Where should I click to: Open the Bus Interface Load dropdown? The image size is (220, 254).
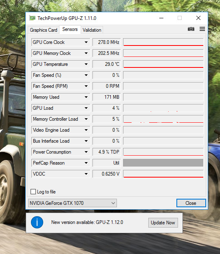[x=86, y=141]
